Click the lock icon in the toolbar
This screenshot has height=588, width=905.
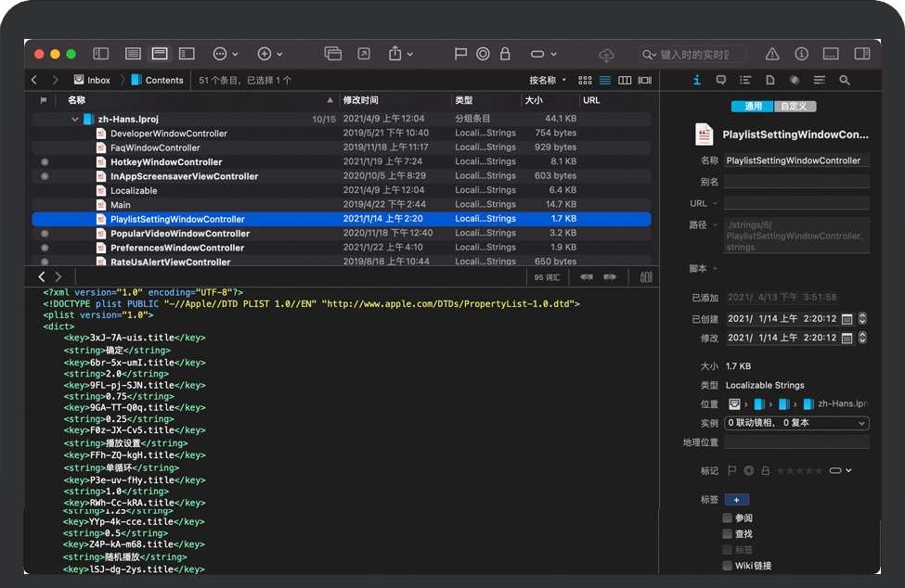pyautogui.click(x=505, y=55)
